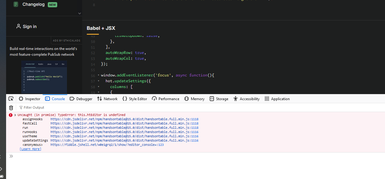Open the Style Editor tab
This screenshot has width=385, height=179.
click(135, 99)
